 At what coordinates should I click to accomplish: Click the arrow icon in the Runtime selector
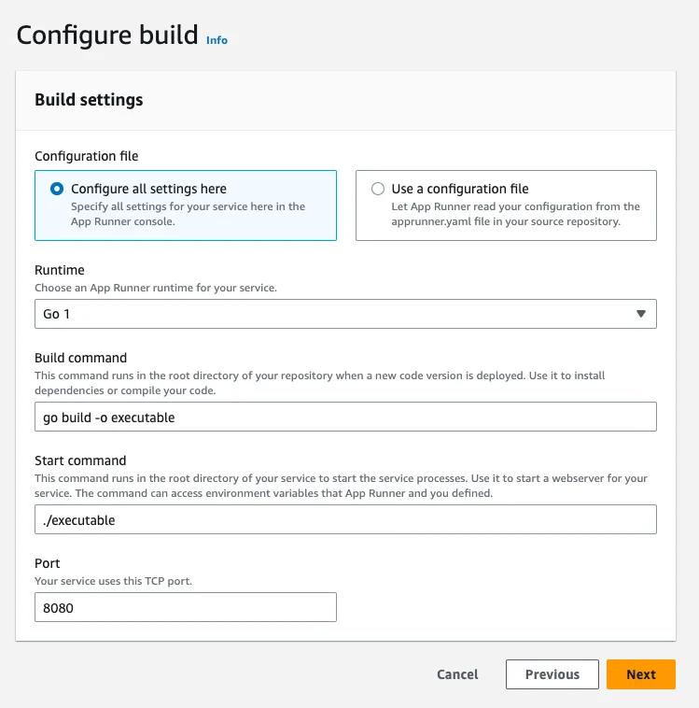(x=640, y=314)
